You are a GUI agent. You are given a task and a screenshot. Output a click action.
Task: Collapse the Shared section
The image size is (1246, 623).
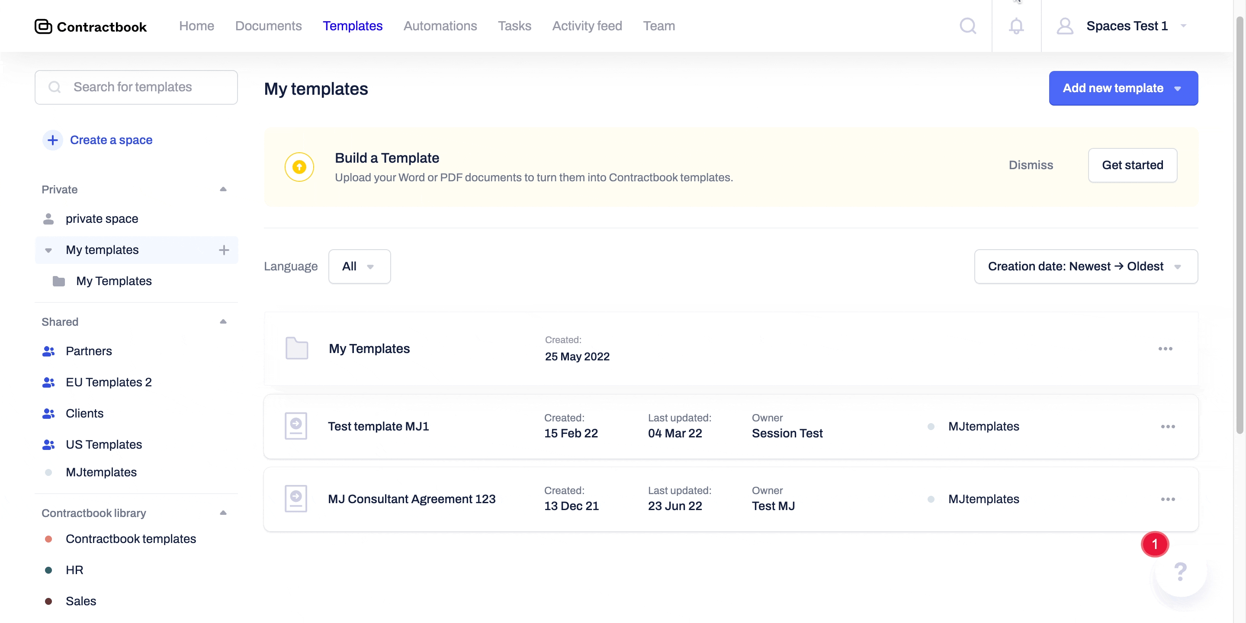[x=223, y=321]
